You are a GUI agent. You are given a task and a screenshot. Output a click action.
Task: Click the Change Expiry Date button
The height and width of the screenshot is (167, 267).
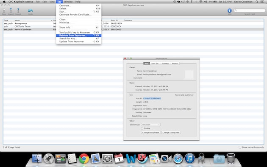tap(171, 132)
